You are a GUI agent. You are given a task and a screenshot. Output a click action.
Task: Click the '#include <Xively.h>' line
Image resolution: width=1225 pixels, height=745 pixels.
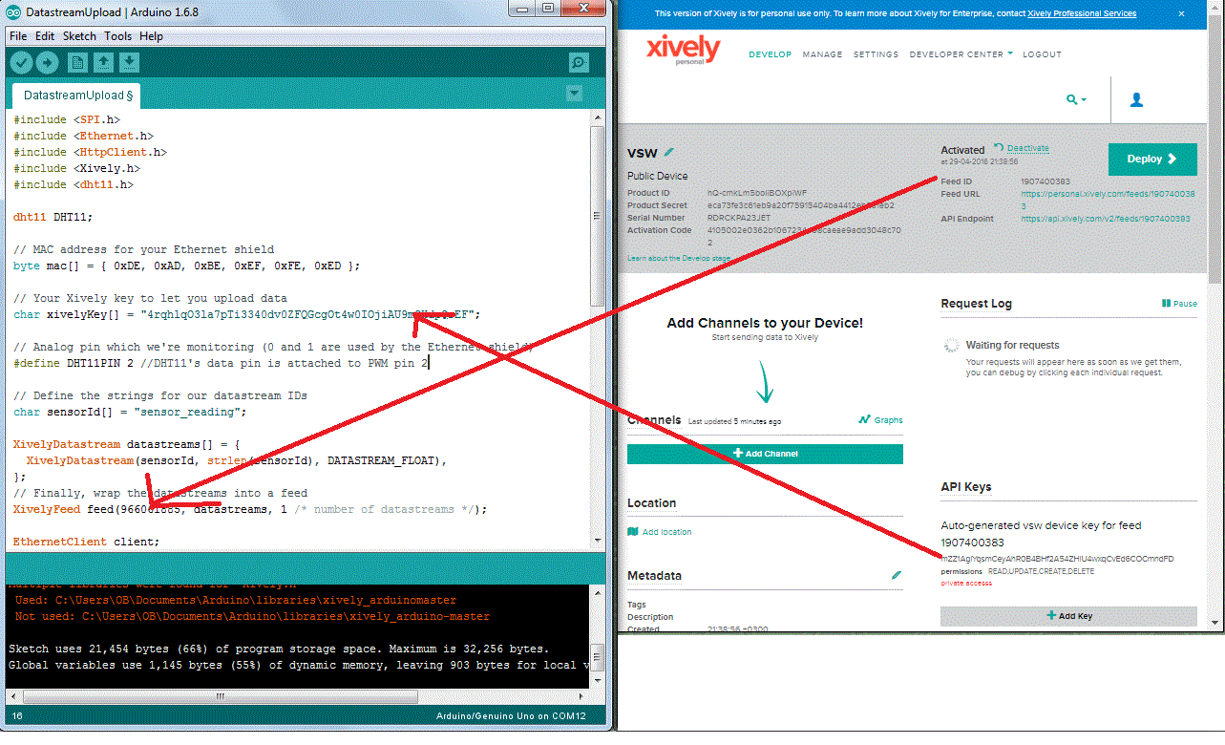(x=77, y=168)
